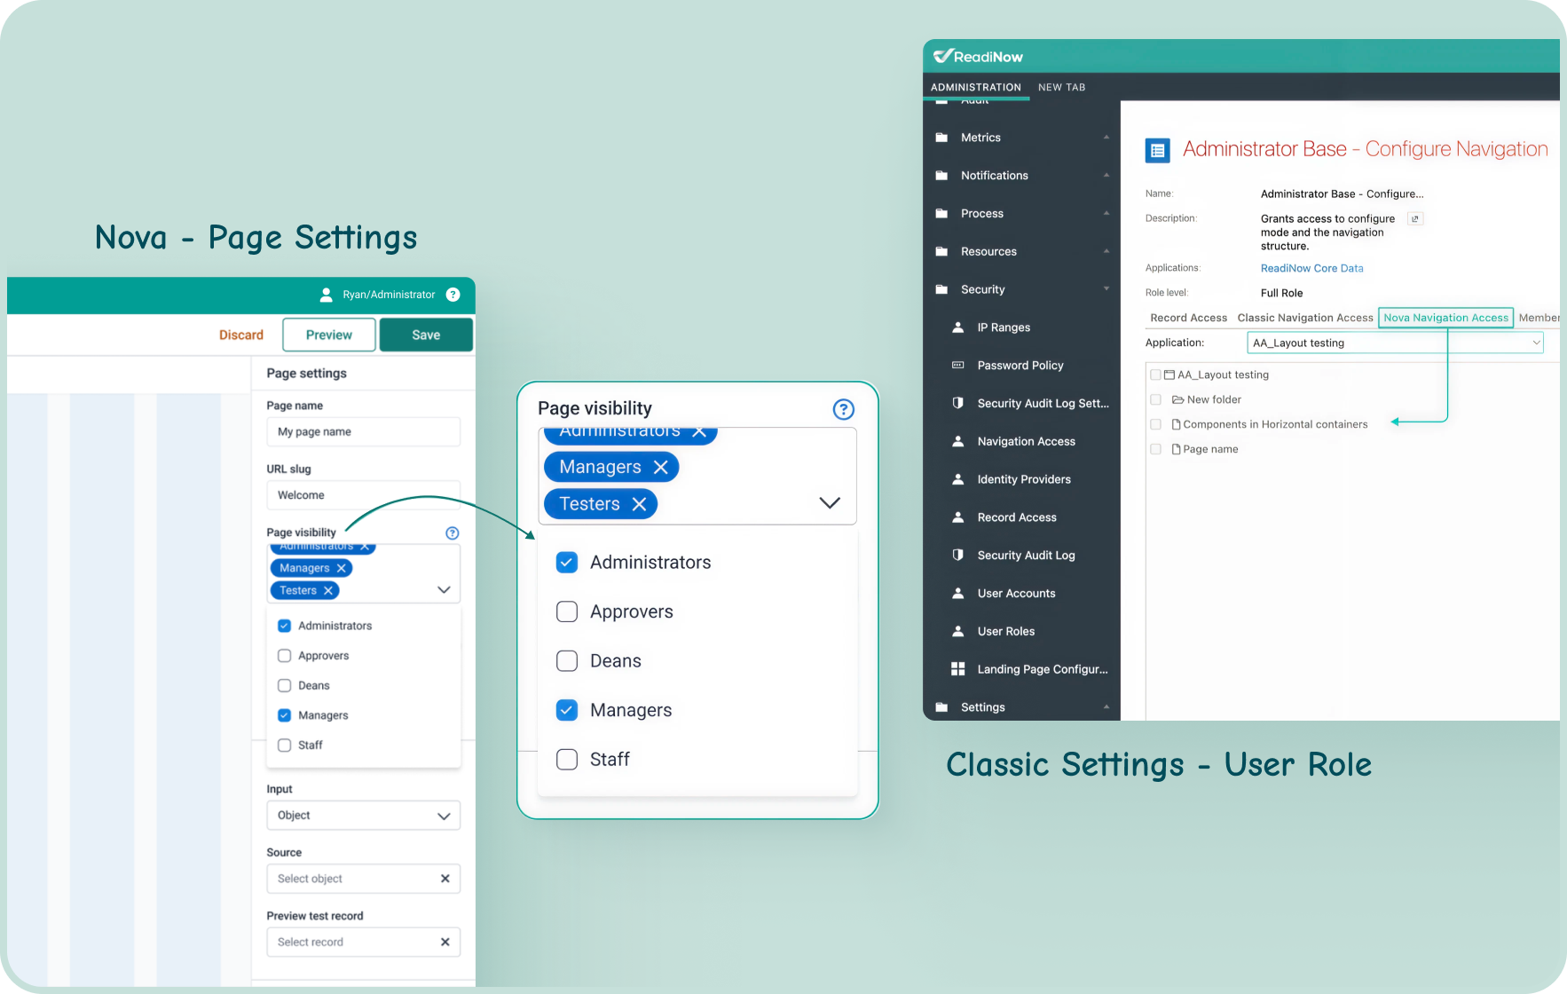Switch to Nova Navigation Access tab
This screenshot has height=994, width=1567.
(x=1445, y=318)
